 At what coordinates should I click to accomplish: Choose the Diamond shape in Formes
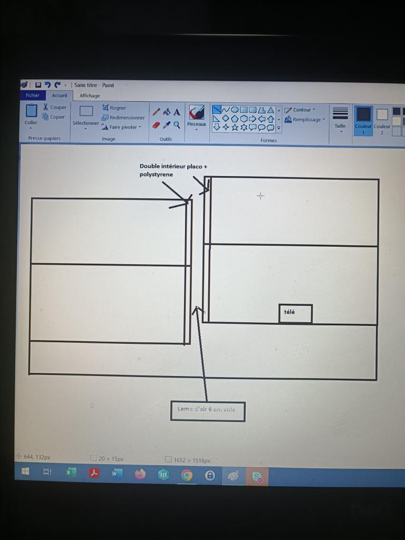tap(226, 119)
